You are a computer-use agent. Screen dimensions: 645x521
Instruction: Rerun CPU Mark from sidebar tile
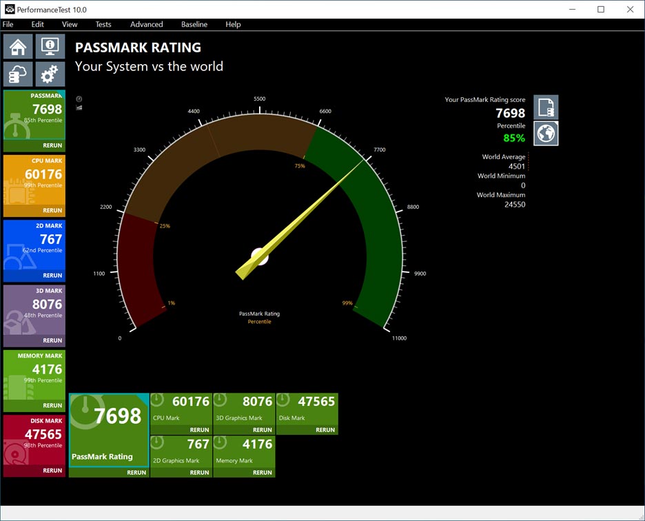pos(52,210)
